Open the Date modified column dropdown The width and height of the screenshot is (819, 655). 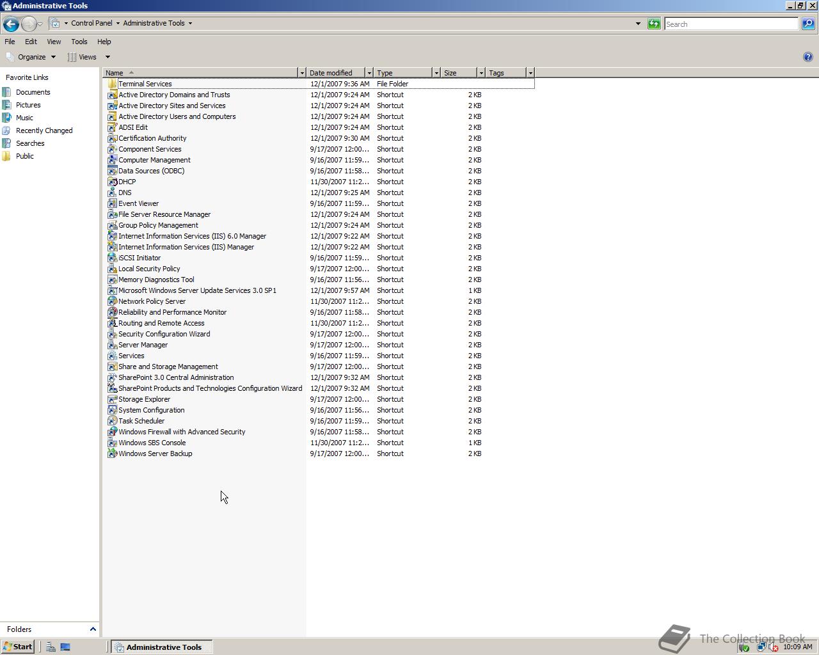tap(369, 73)
